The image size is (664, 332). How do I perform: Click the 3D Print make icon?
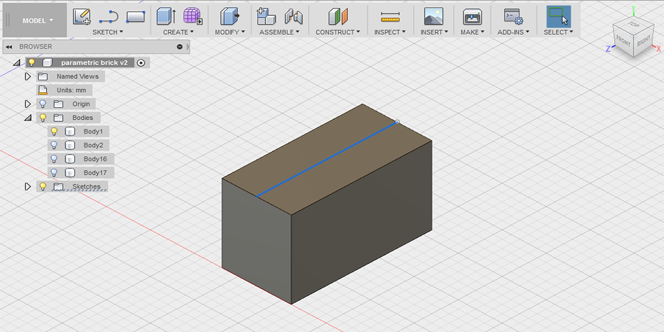pyautogui.click(x=472, y=16)
